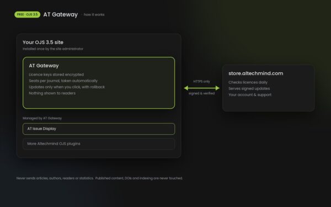Open the AT Issue Display plugin row
The height and width of the screenshot is (207, 331).
99,129
